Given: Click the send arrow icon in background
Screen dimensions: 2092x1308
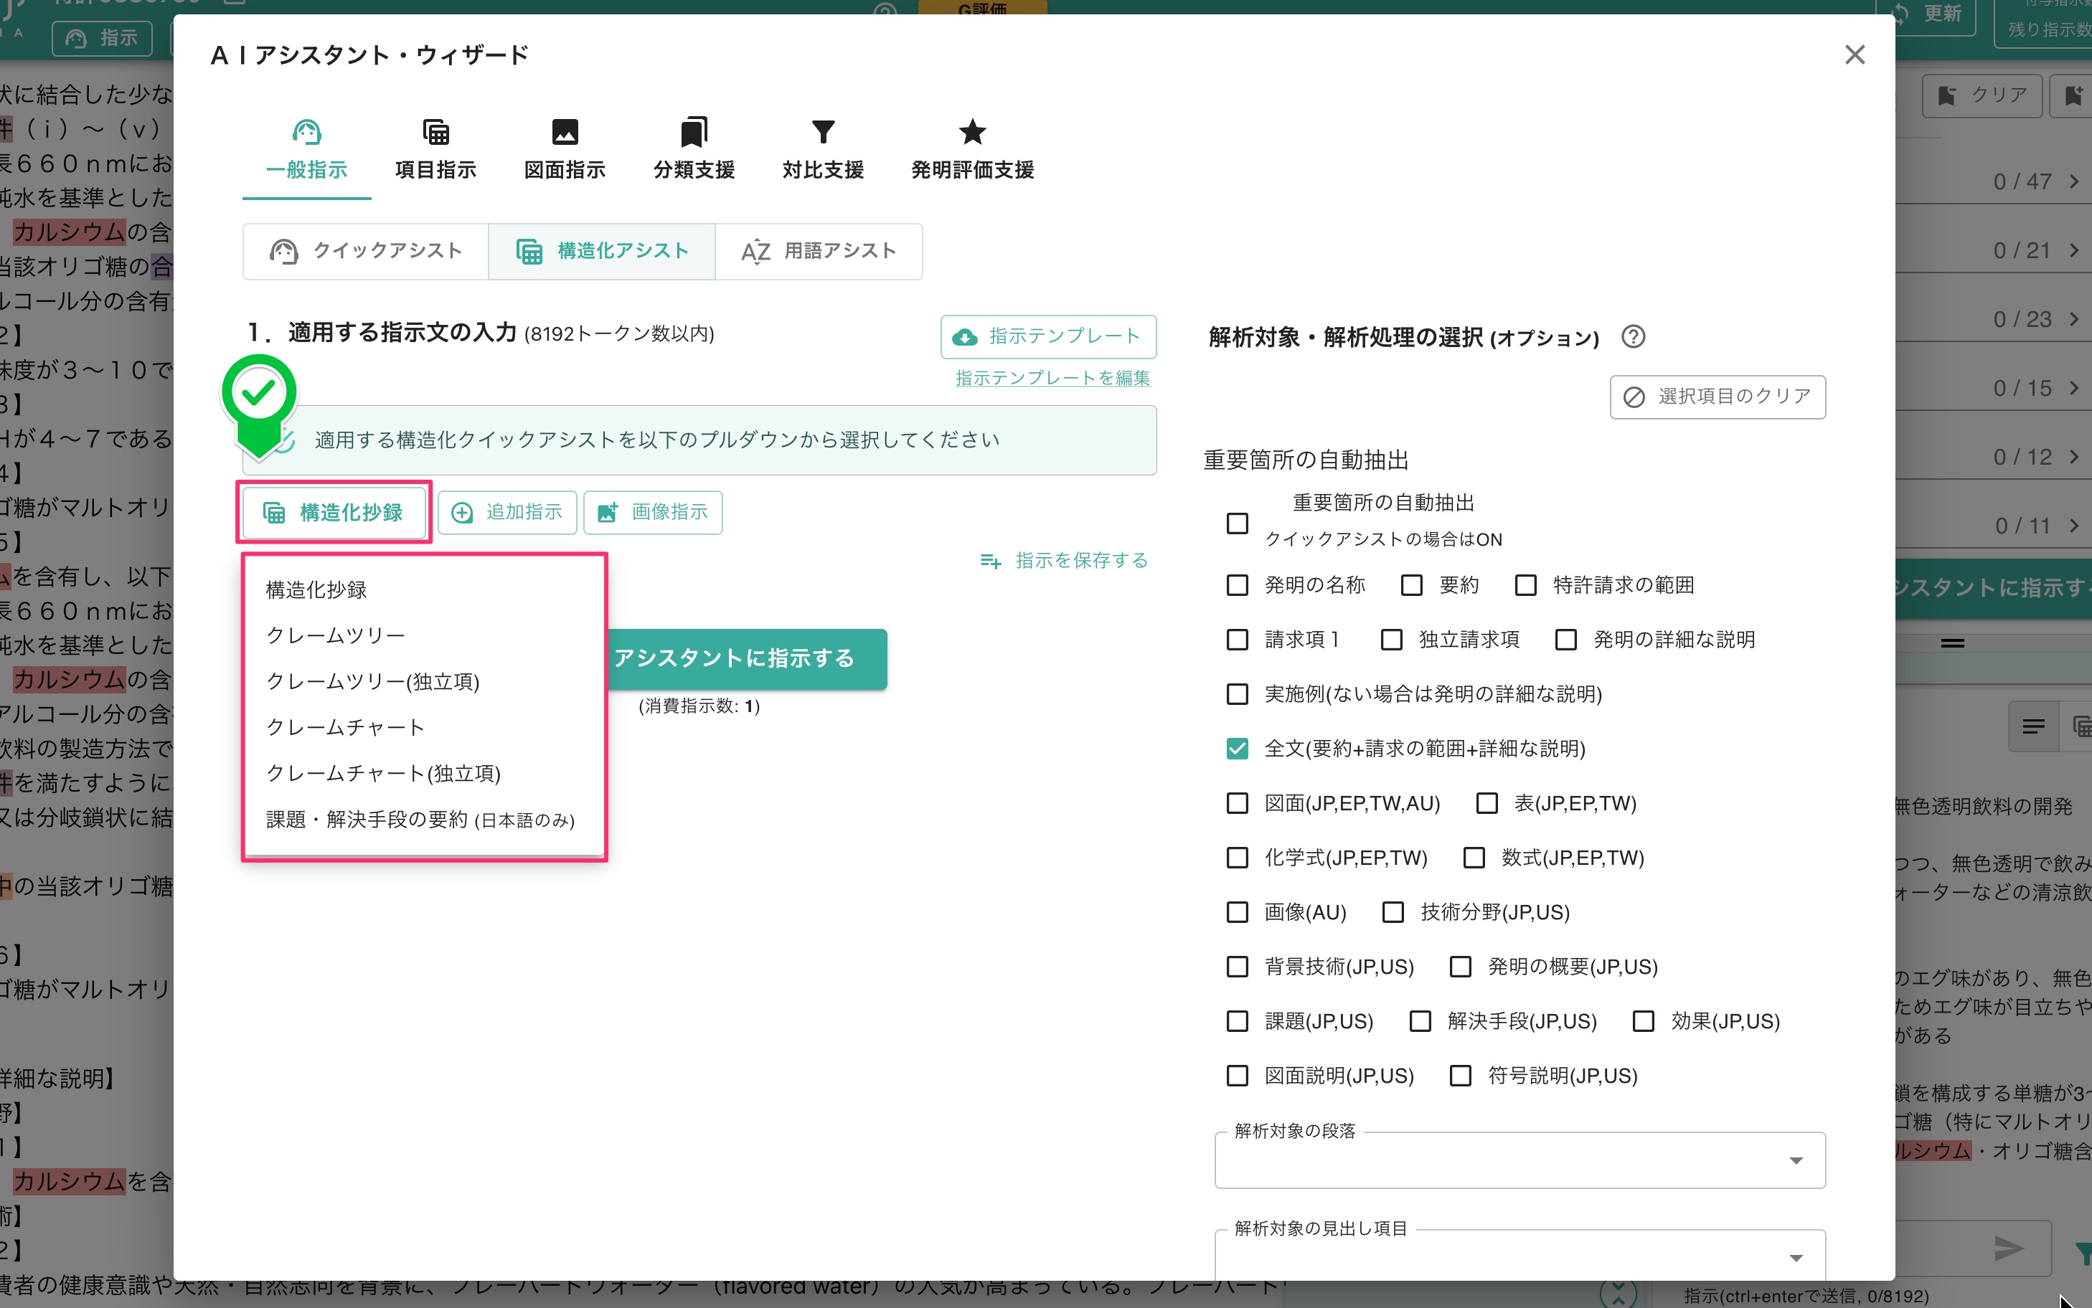Looking at the screenshot, I should coord(2008,1248).
